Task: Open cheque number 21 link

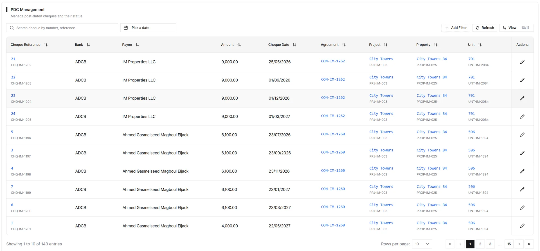Action: pos(13,59)
